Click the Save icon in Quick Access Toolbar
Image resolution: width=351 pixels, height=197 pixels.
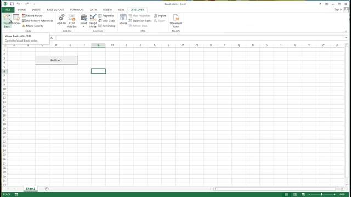tap(12, 4)
